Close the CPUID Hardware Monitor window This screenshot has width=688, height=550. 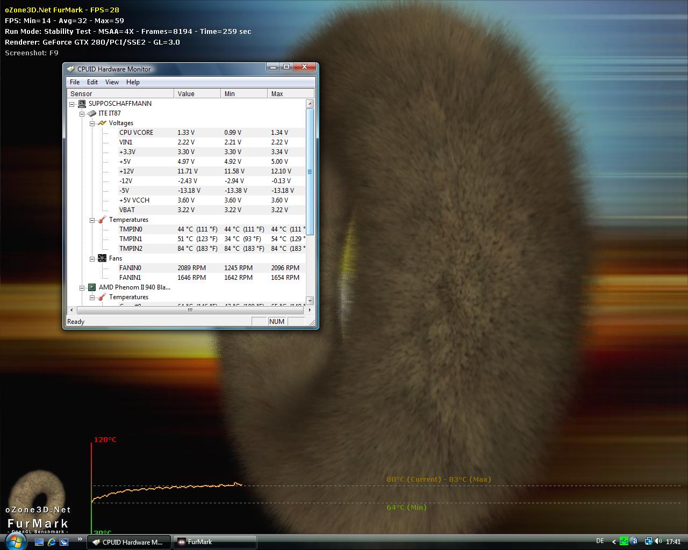click(304, 67)
